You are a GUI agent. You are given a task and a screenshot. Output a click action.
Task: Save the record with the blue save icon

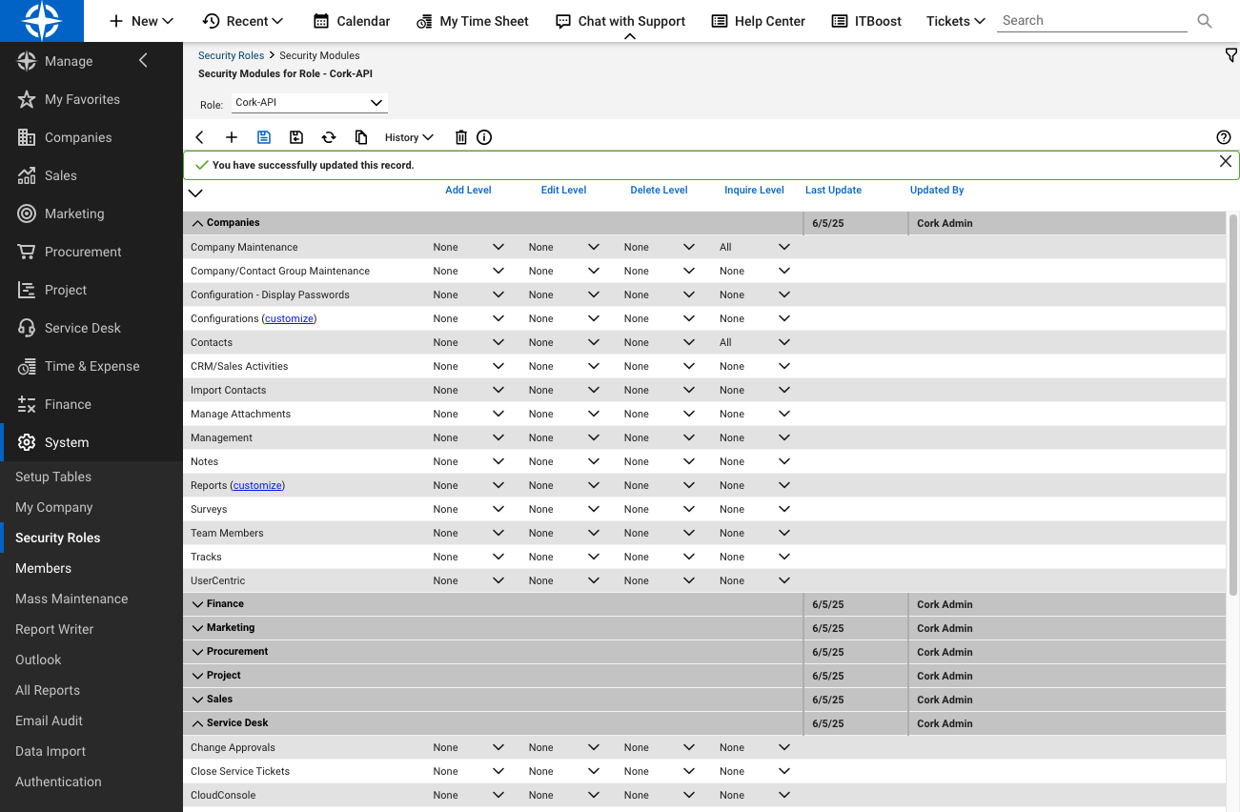(x=264, y=137)
